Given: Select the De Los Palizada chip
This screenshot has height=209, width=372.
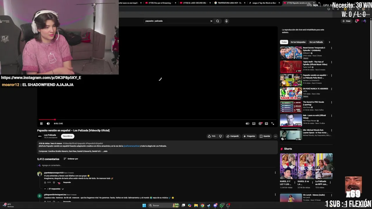Looking at the screenshot, I should click(316, 42).
